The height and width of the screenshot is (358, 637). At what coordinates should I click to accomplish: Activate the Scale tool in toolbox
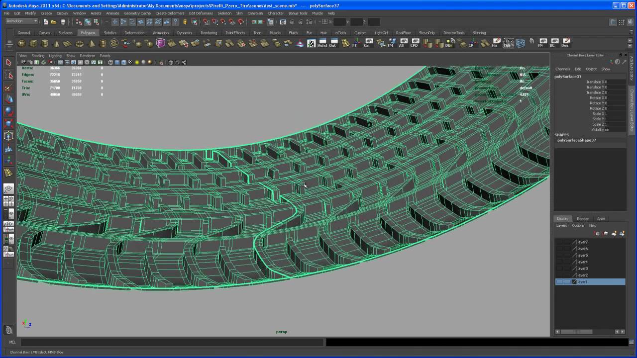(x=8, y=123)
